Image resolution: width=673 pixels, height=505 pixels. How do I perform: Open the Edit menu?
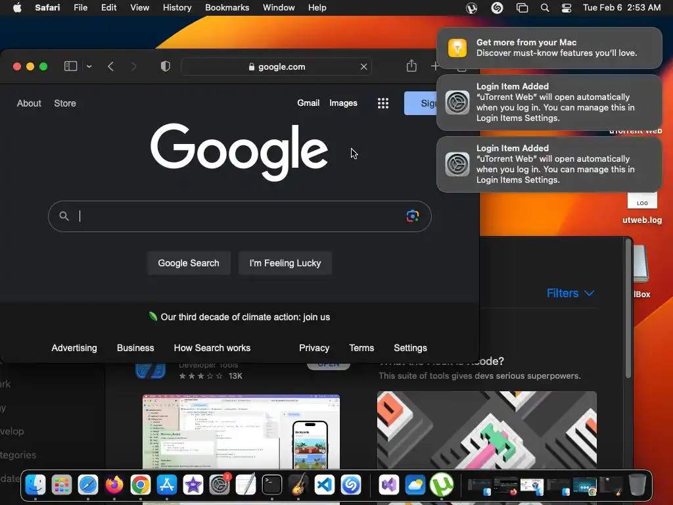point(108,8)
